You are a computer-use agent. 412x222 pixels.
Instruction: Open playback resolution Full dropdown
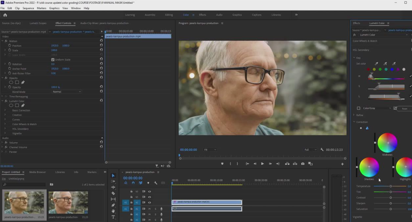click(310, 150)
